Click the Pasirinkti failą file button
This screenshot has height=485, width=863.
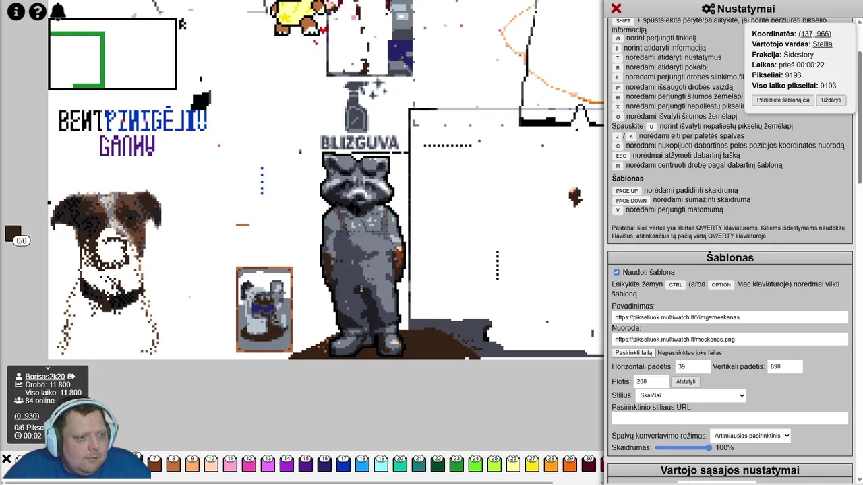tap(633, 352)
